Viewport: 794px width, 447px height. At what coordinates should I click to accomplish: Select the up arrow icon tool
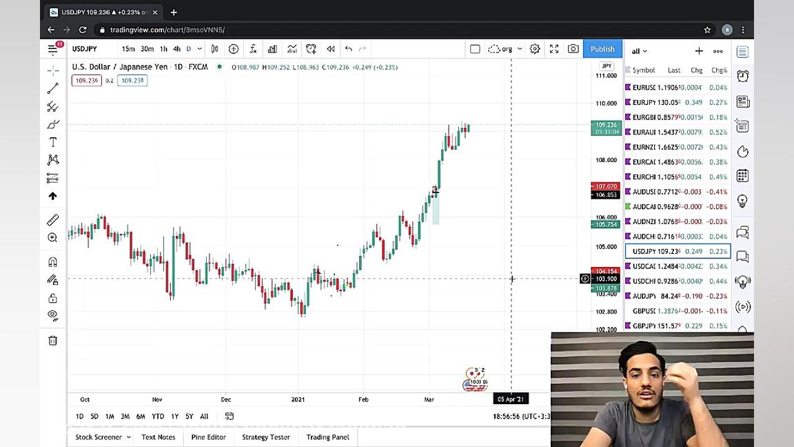[x=52, y=196]
